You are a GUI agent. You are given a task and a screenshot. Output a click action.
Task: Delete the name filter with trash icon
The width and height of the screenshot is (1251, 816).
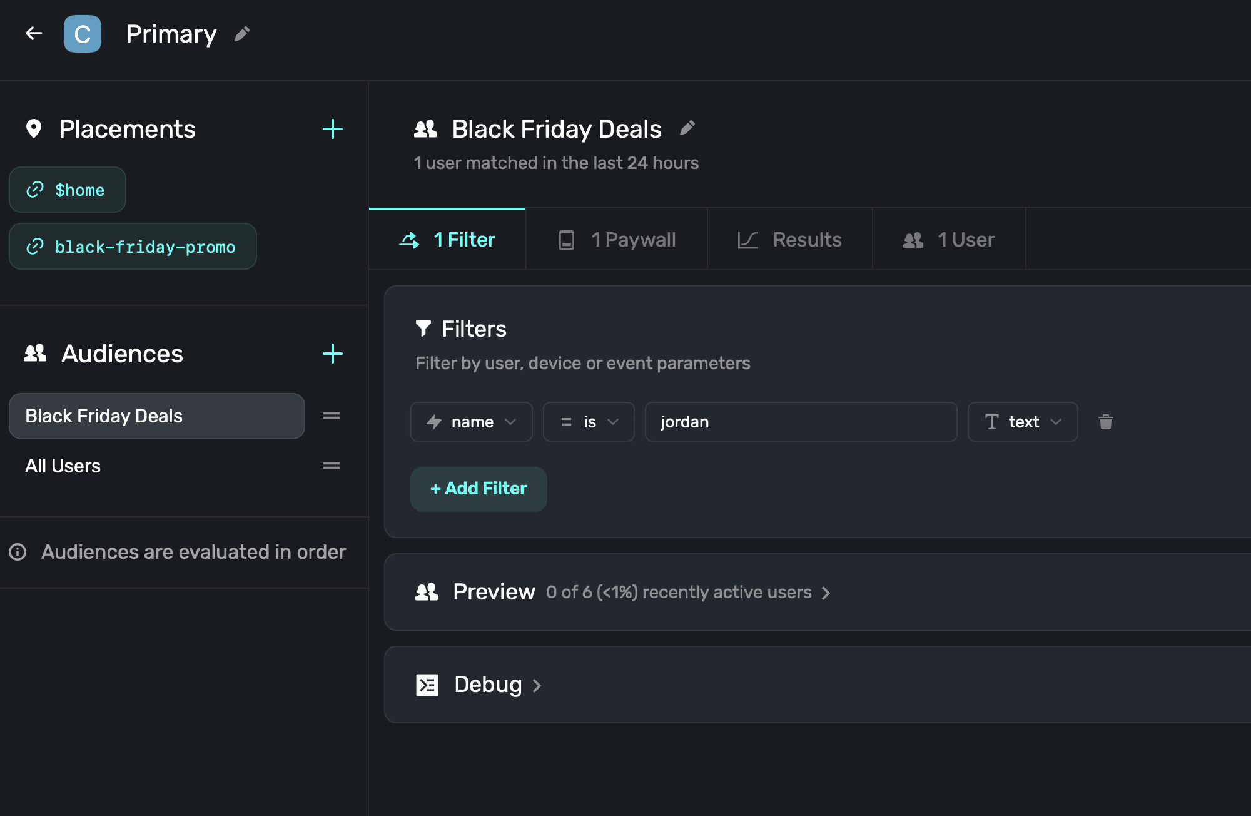pos(1105,422)
